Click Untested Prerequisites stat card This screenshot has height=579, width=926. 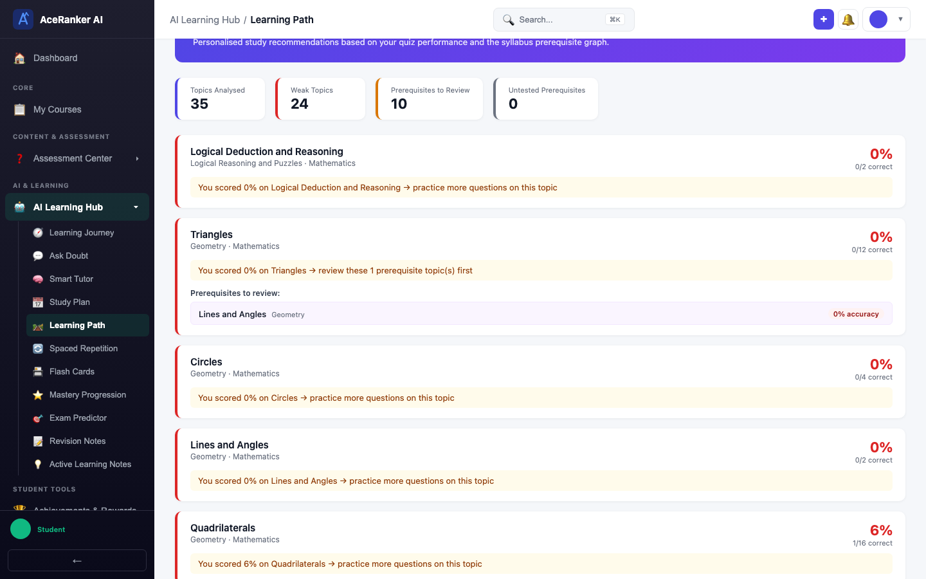click(x=545, y=98)
